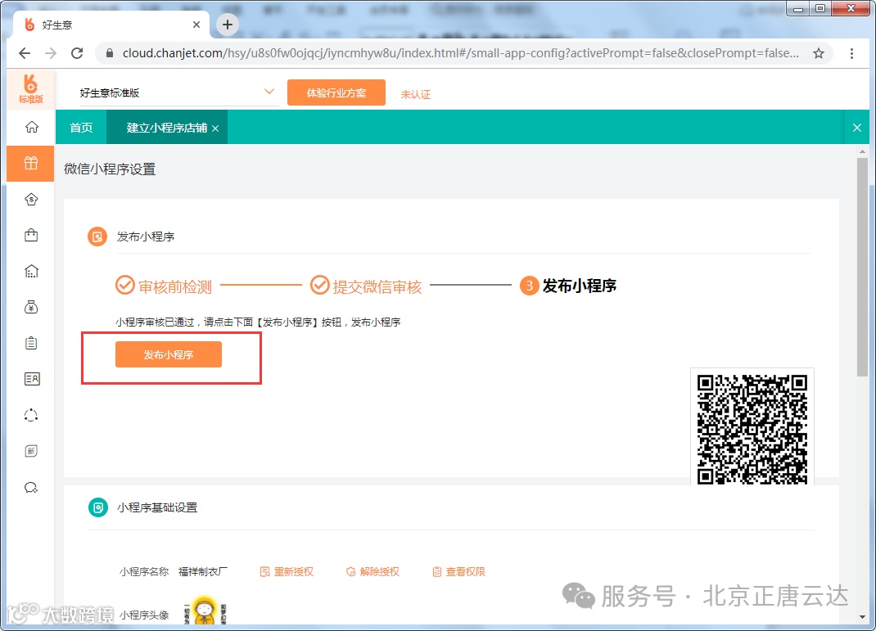This screenshot has height=631, width=876.
Task: Click the 查看权限 link
Action: click(x=459, y=572)
